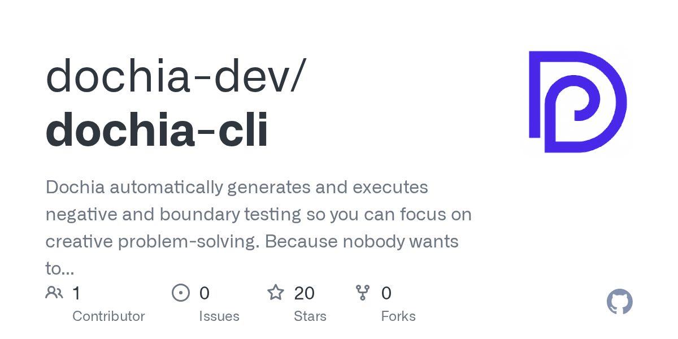This screenshot has width=678, height=339.
Task: Click the contributors people icon
Action: [x=54, y=293]
